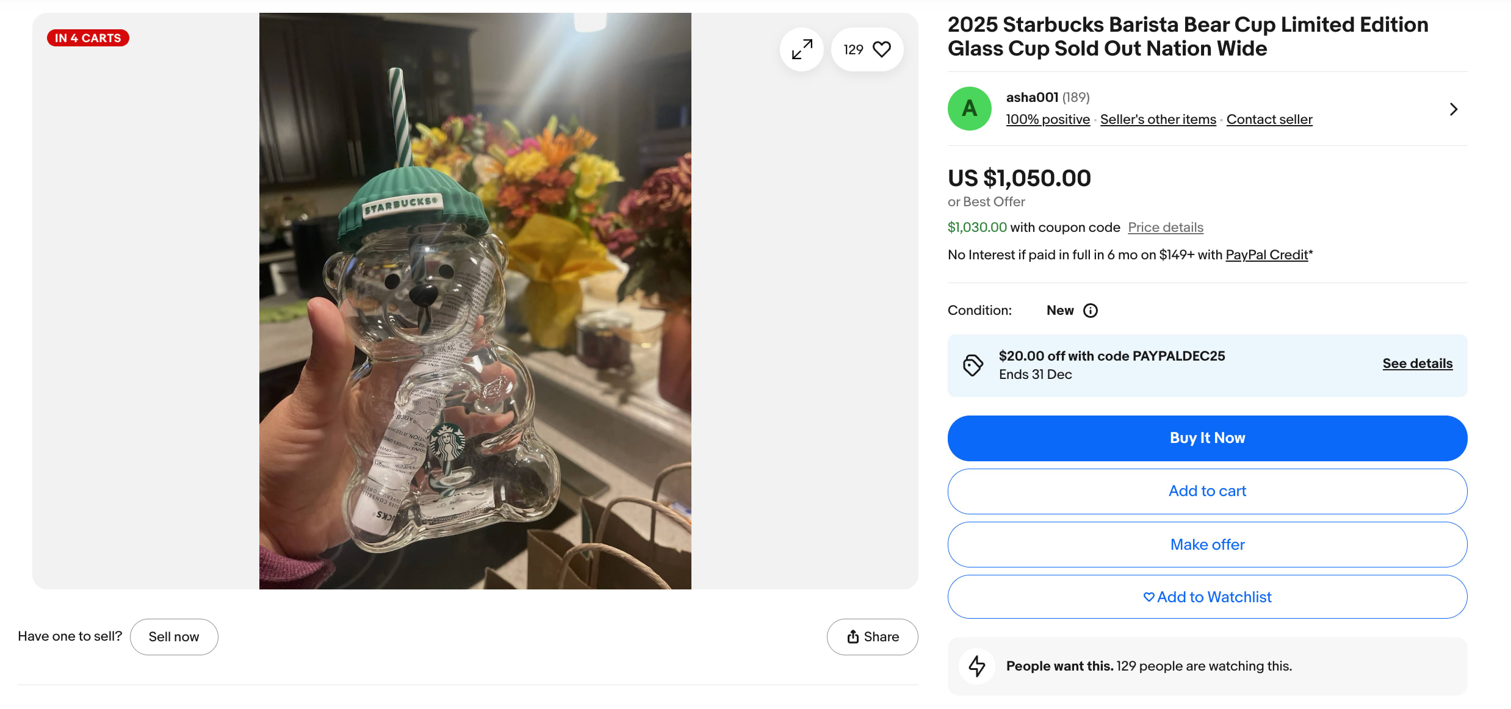Open the Price details link
This screenshot has height=709, width=1511.
[1165, 228]
